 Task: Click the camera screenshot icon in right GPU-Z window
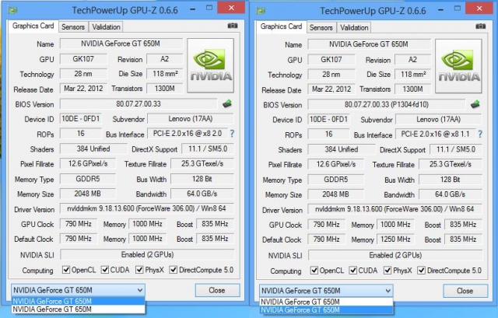pyautogui.click(x=481, y=26)
